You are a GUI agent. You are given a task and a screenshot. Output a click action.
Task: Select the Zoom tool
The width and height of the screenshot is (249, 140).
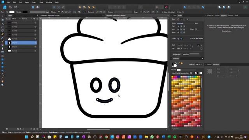point(2,85)
